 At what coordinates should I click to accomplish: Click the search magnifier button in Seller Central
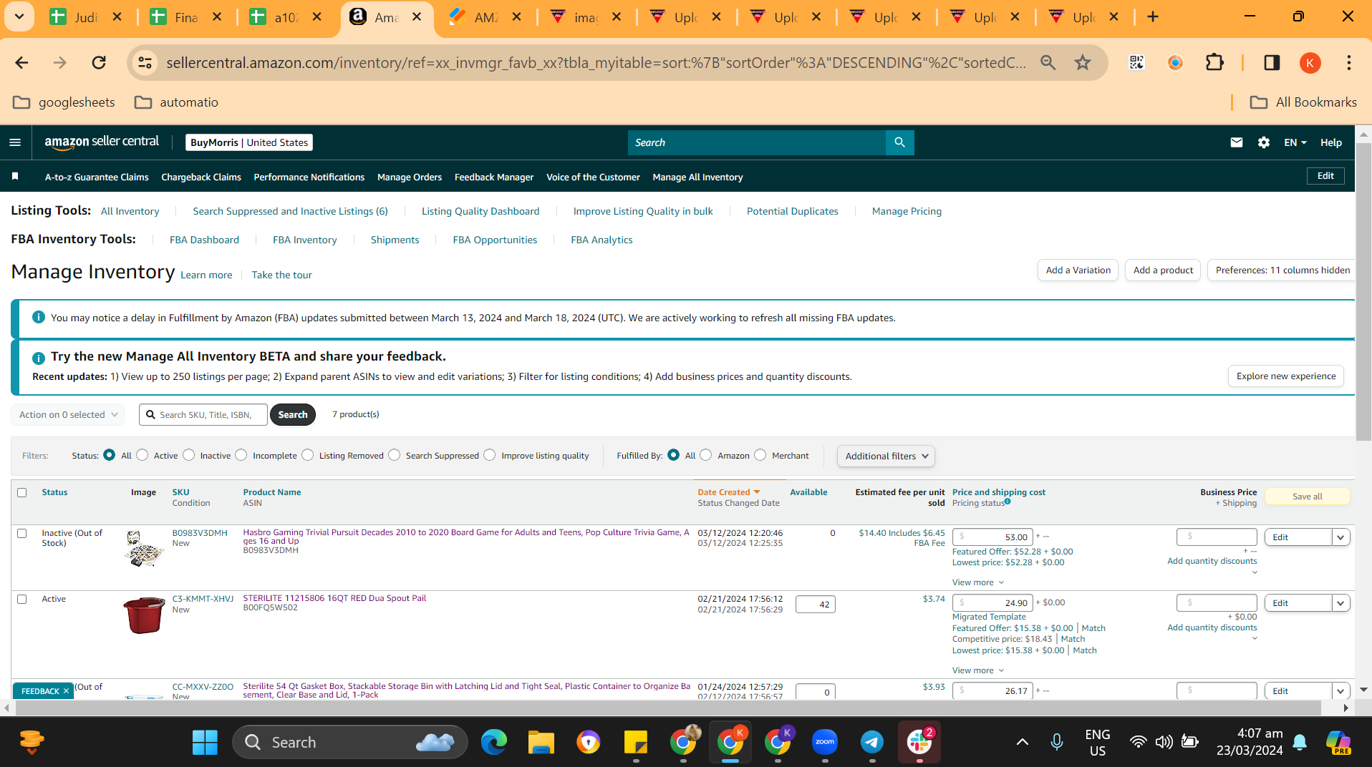click(x=899, y=142)
